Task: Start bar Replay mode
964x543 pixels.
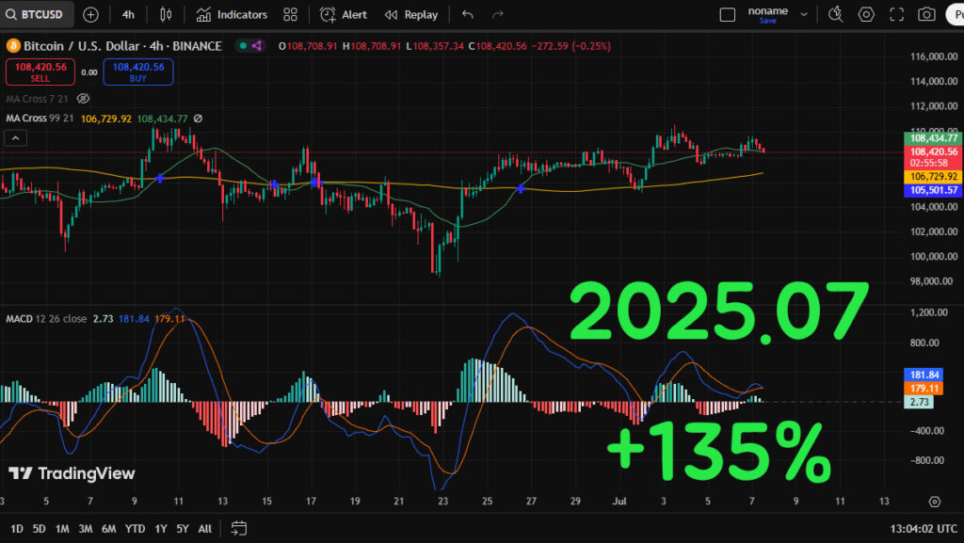Action: tap(411, 15)
